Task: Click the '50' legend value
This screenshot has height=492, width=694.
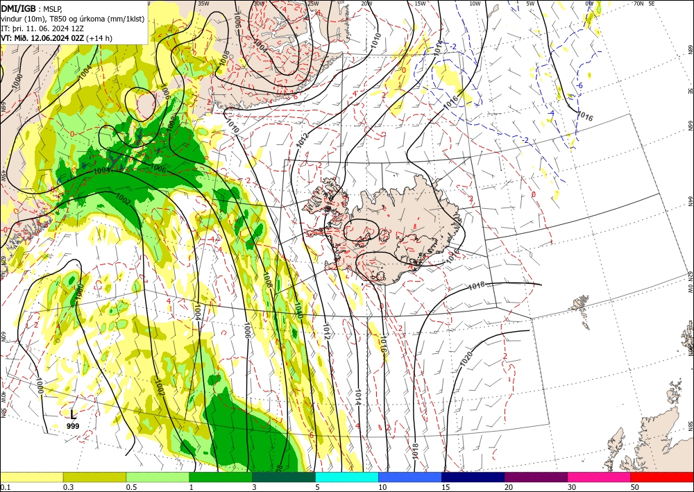Action: tap(635, 487)
